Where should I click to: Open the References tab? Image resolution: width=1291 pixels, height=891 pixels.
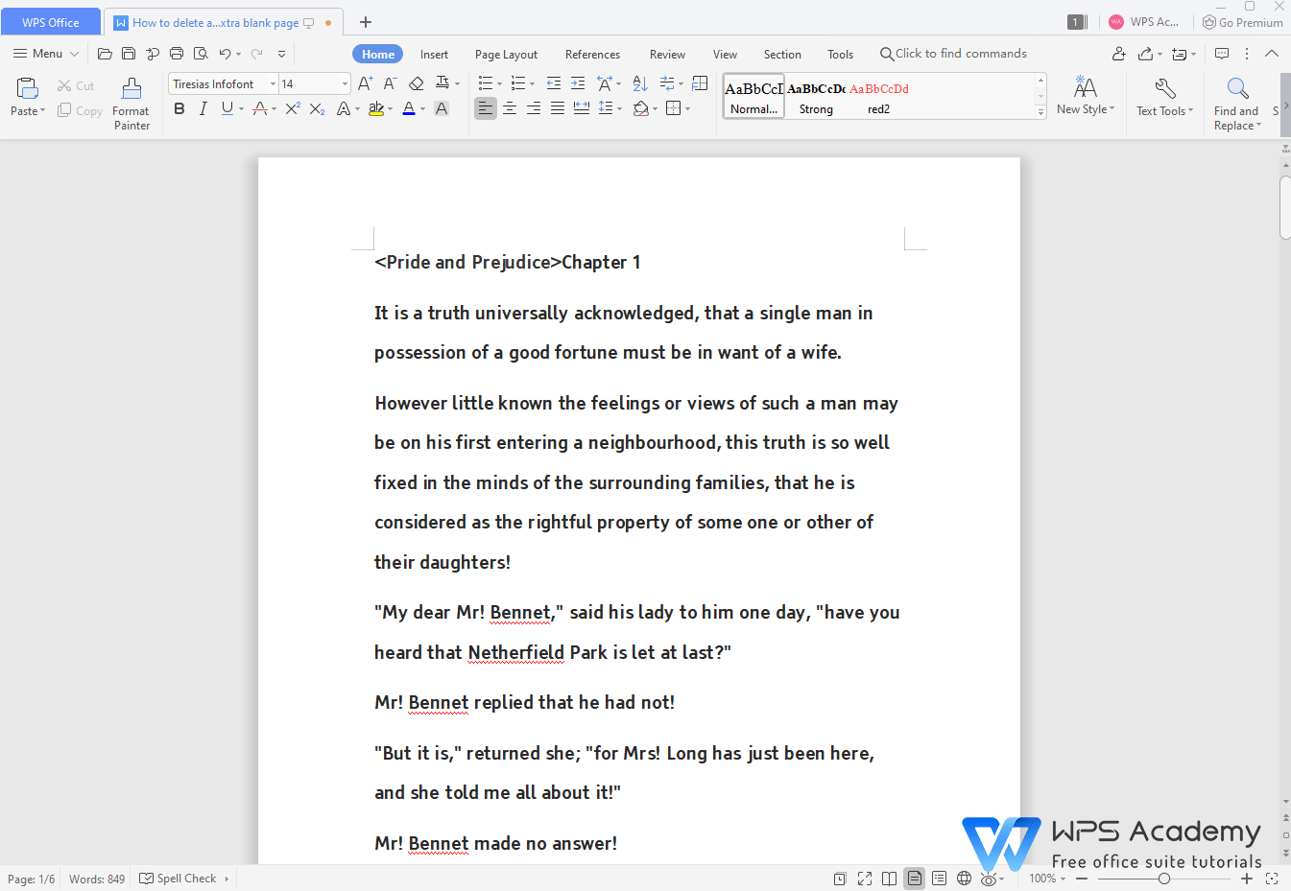(592, 55)
